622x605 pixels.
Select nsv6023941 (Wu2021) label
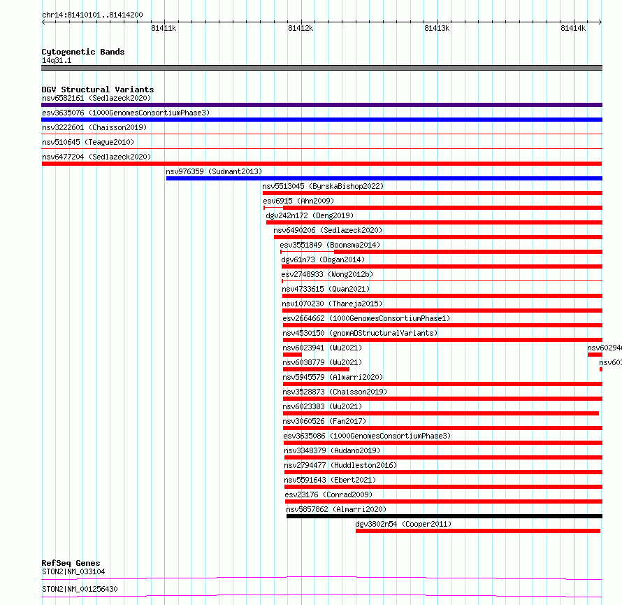pos(322,348)
